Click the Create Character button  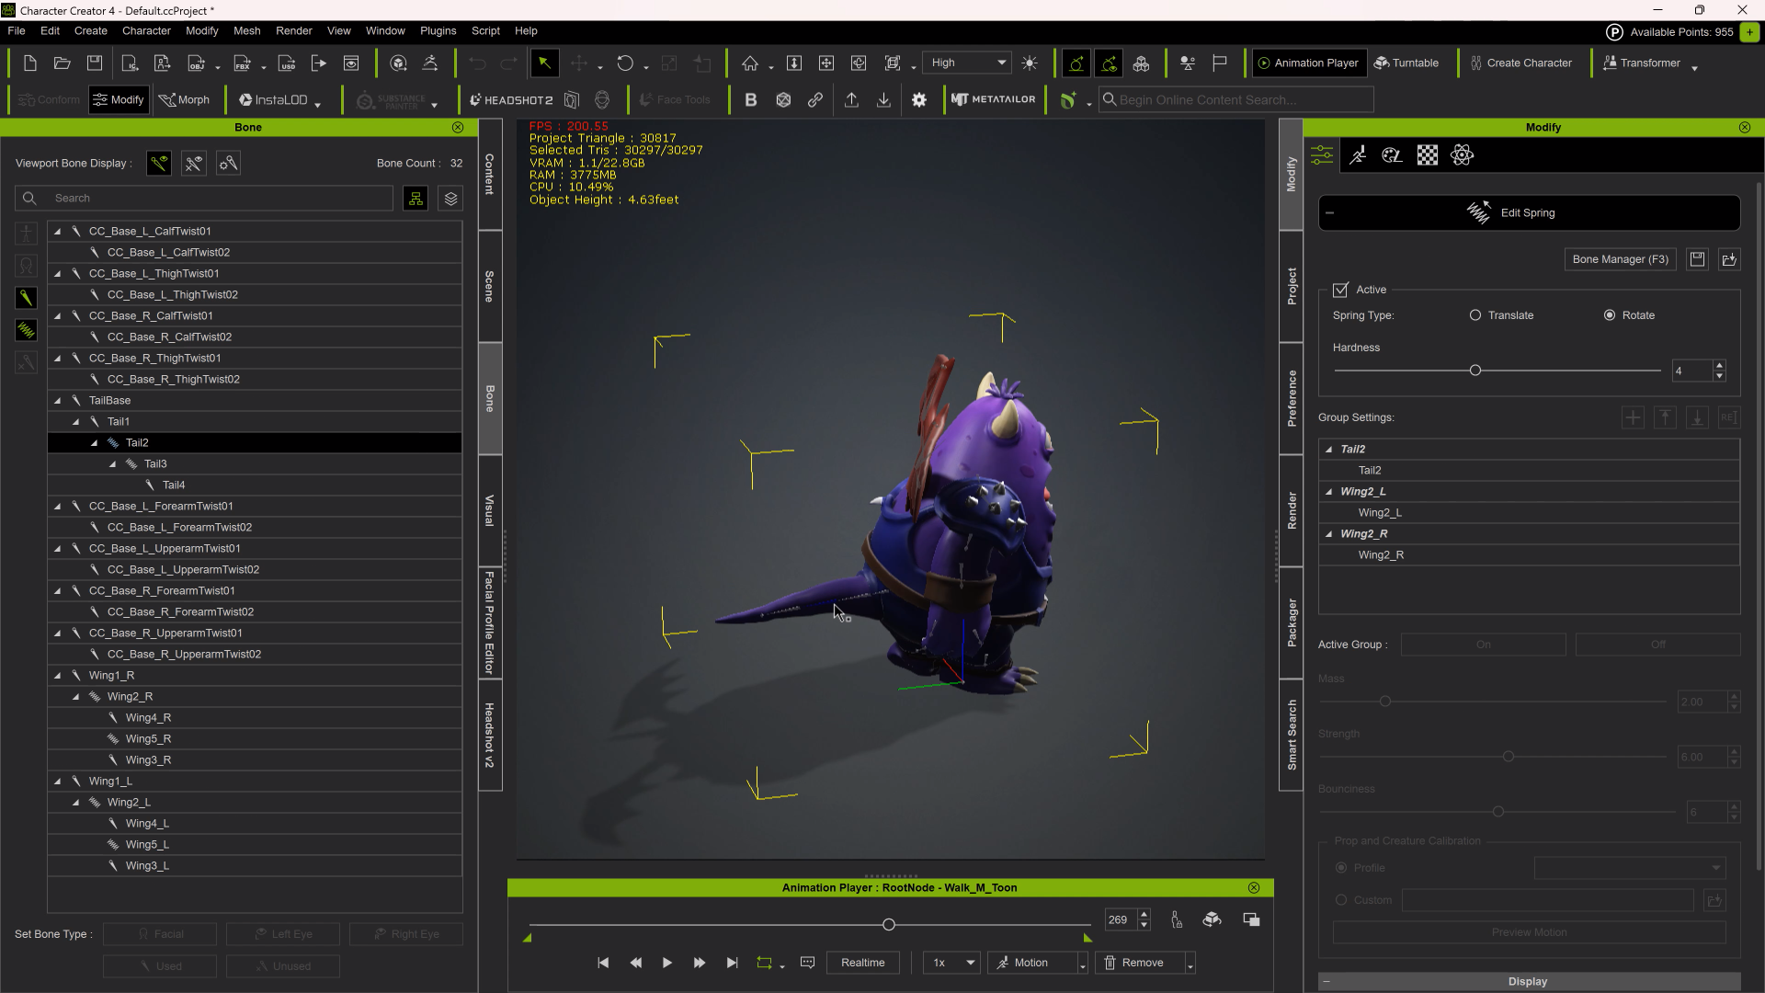click(x=1520, y=63)
